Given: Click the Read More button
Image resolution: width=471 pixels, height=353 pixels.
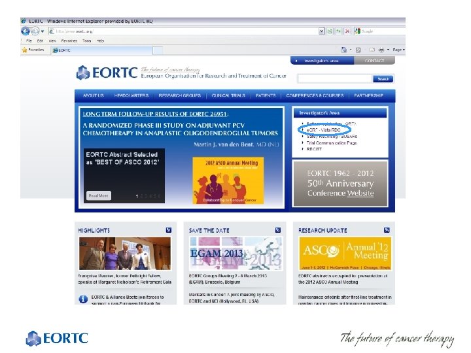Looking at the screenshot, I should point(98,195).
